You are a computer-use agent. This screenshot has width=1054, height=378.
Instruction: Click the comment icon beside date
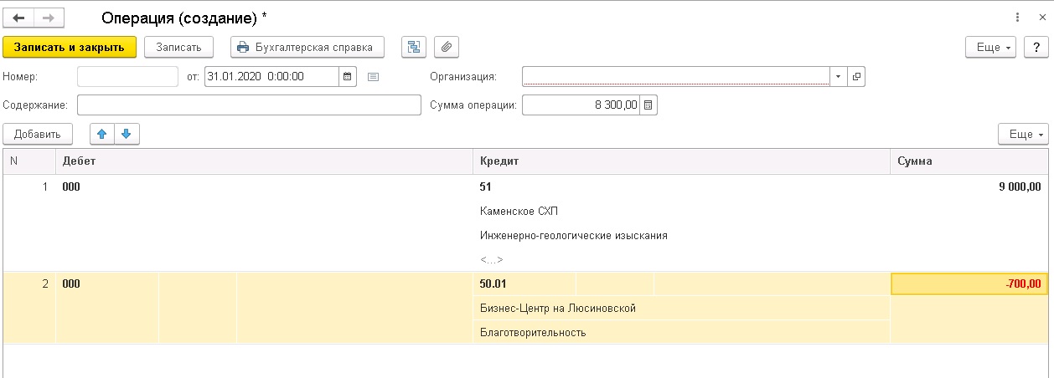(374, 77)
